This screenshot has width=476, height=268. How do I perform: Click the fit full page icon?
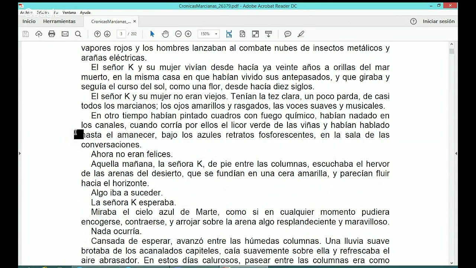coord(242,34)
